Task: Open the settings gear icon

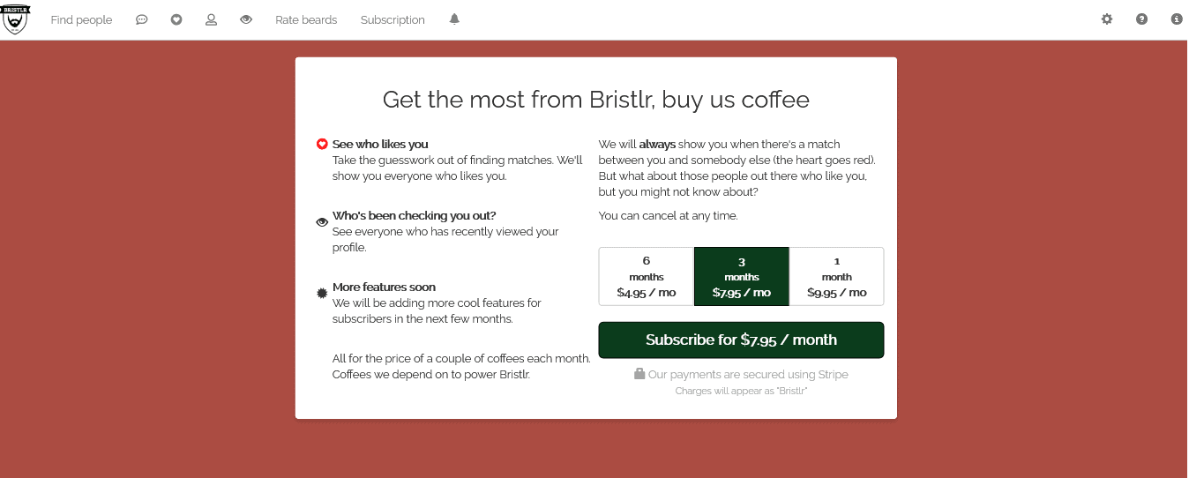Action: (x=1107, y=19)
